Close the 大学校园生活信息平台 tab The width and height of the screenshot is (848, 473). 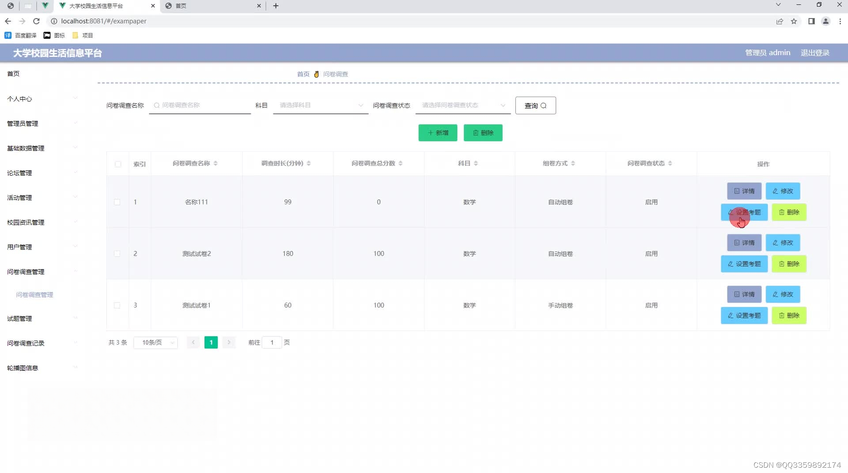pos(153,6)
